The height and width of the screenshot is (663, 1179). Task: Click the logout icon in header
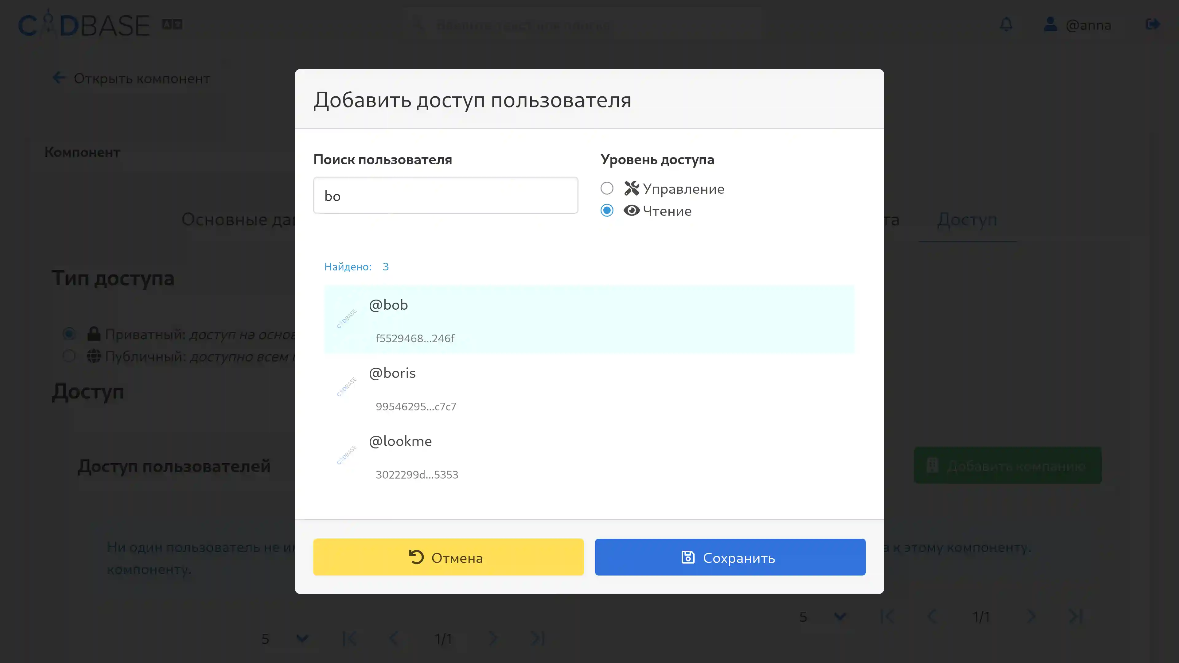(x=1153, y=24)
